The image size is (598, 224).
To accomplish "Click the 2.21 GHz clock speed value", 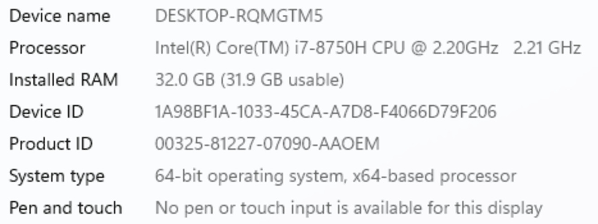I will coord(547,48).
